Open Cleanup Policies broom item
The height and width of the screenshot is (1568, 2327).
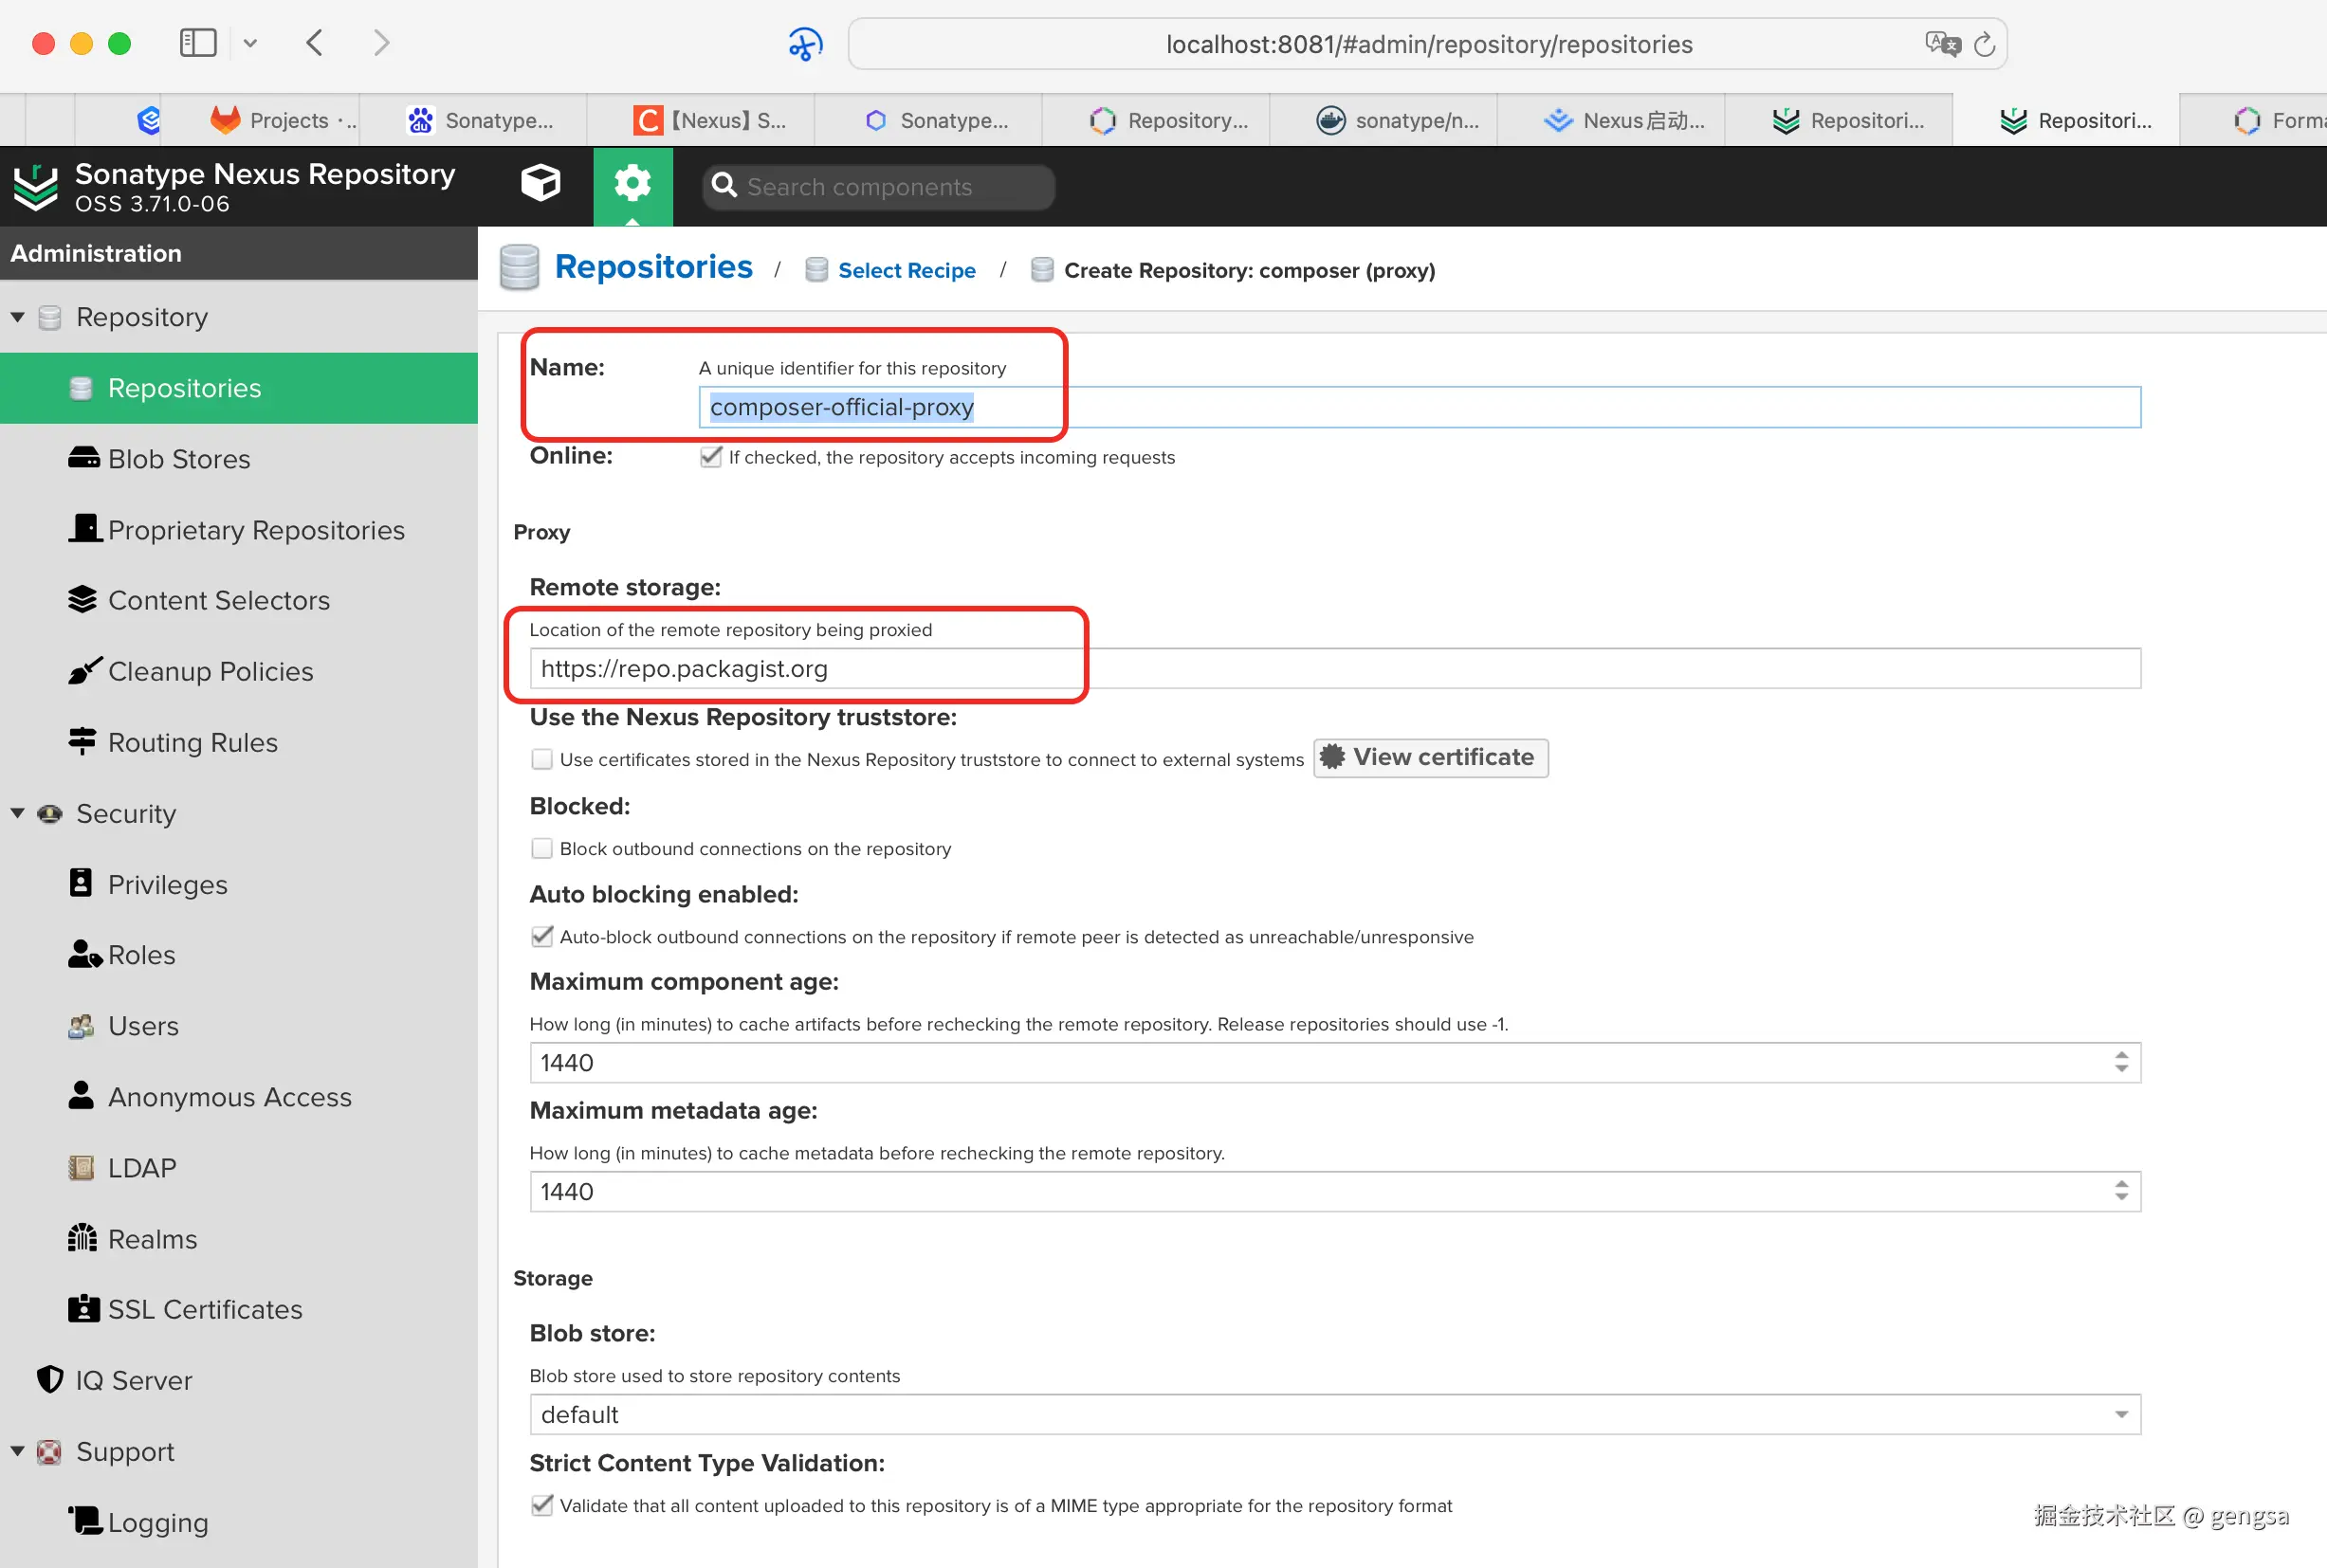(x=210, y=671)
